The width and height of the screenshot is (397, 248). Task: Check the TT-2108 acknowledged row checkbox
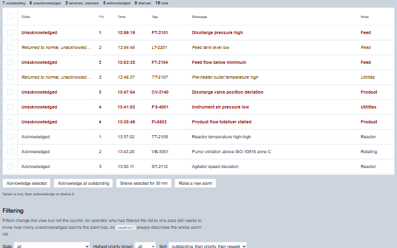[10, 136]
